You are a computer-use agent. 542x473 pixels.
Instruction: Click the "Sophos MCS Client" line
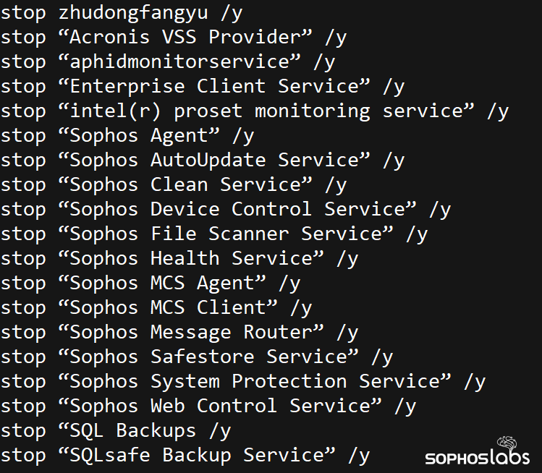coord(156,307)
